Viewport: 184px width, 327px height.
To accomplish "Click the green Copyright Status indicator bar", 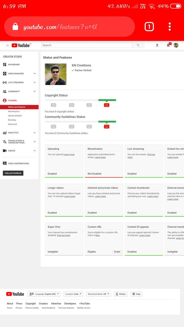I will tap(107, 100).
